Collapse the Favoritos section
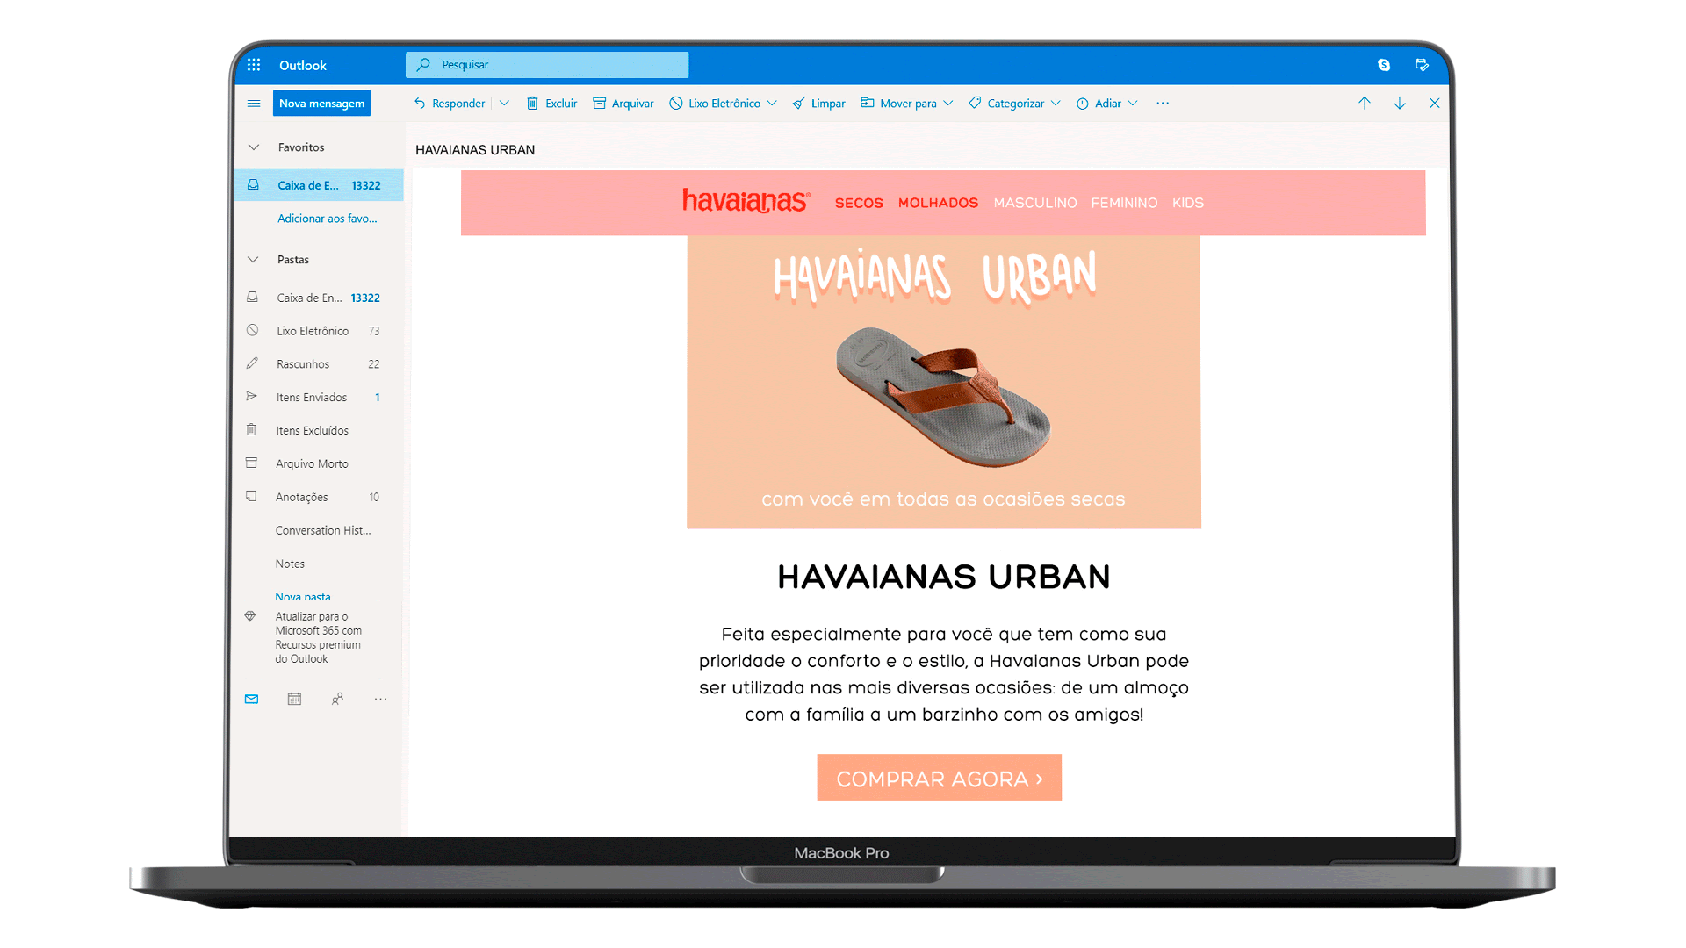This screenshot has height=948, width=1686. (x=254, y=147)
